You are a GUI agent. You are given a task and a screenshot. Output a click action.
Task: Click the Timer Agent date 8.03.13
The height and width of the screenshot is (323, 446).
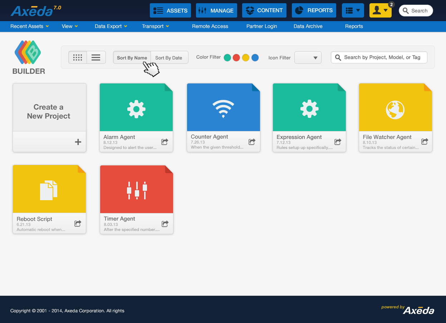click(111, 225)
